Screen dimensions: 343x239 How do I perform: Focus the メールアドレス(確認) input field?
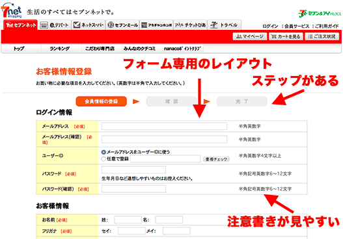[164, 139]
